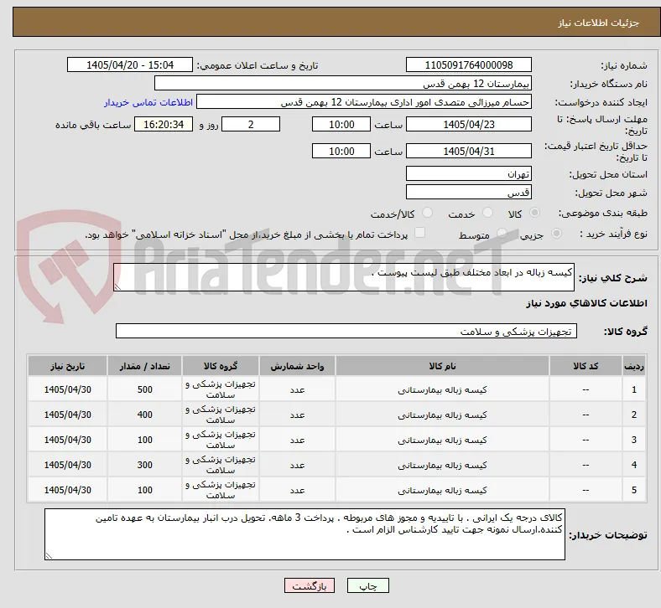Image resolution: width=661 pixels, height=608 pixels.
Task: Click the تاریخ نیاز column header
Action: 67,366
